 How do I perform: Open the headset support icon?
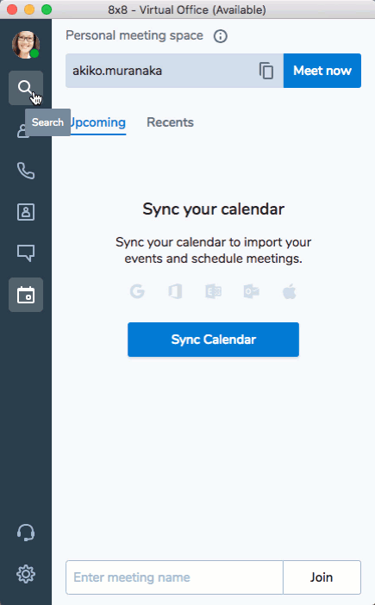pyautogui.click(x=26, y=533)
